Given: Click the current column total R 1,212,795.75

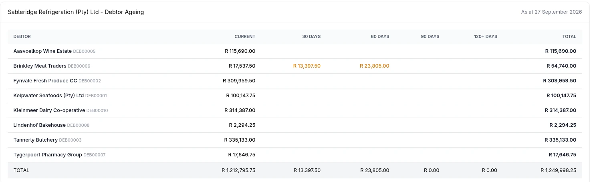Looking at the screenshot, I should click(x=238, y=170).
